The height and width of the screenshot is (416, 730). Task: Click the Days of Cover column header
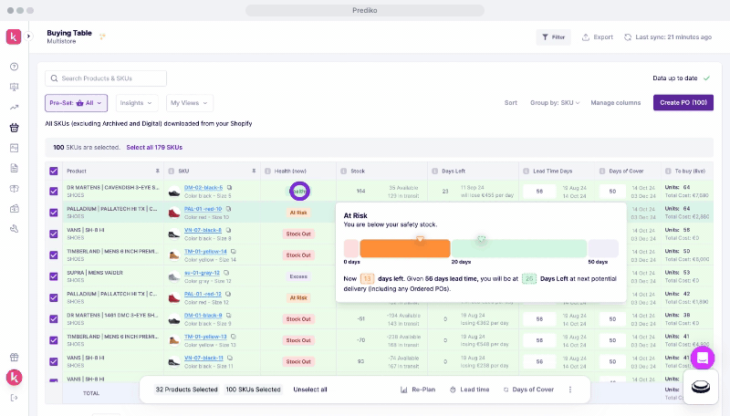coord(626,172)
